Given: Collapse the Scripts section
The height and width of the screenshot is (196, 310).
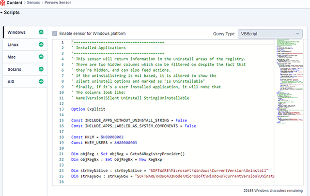Looking at the screenshot, I should [x=2, y=13].
